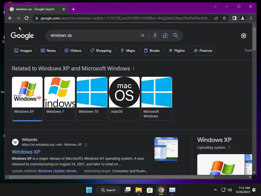The image size is (261, 196).
Task: Open Google quick settings gear
Action: 243,36
